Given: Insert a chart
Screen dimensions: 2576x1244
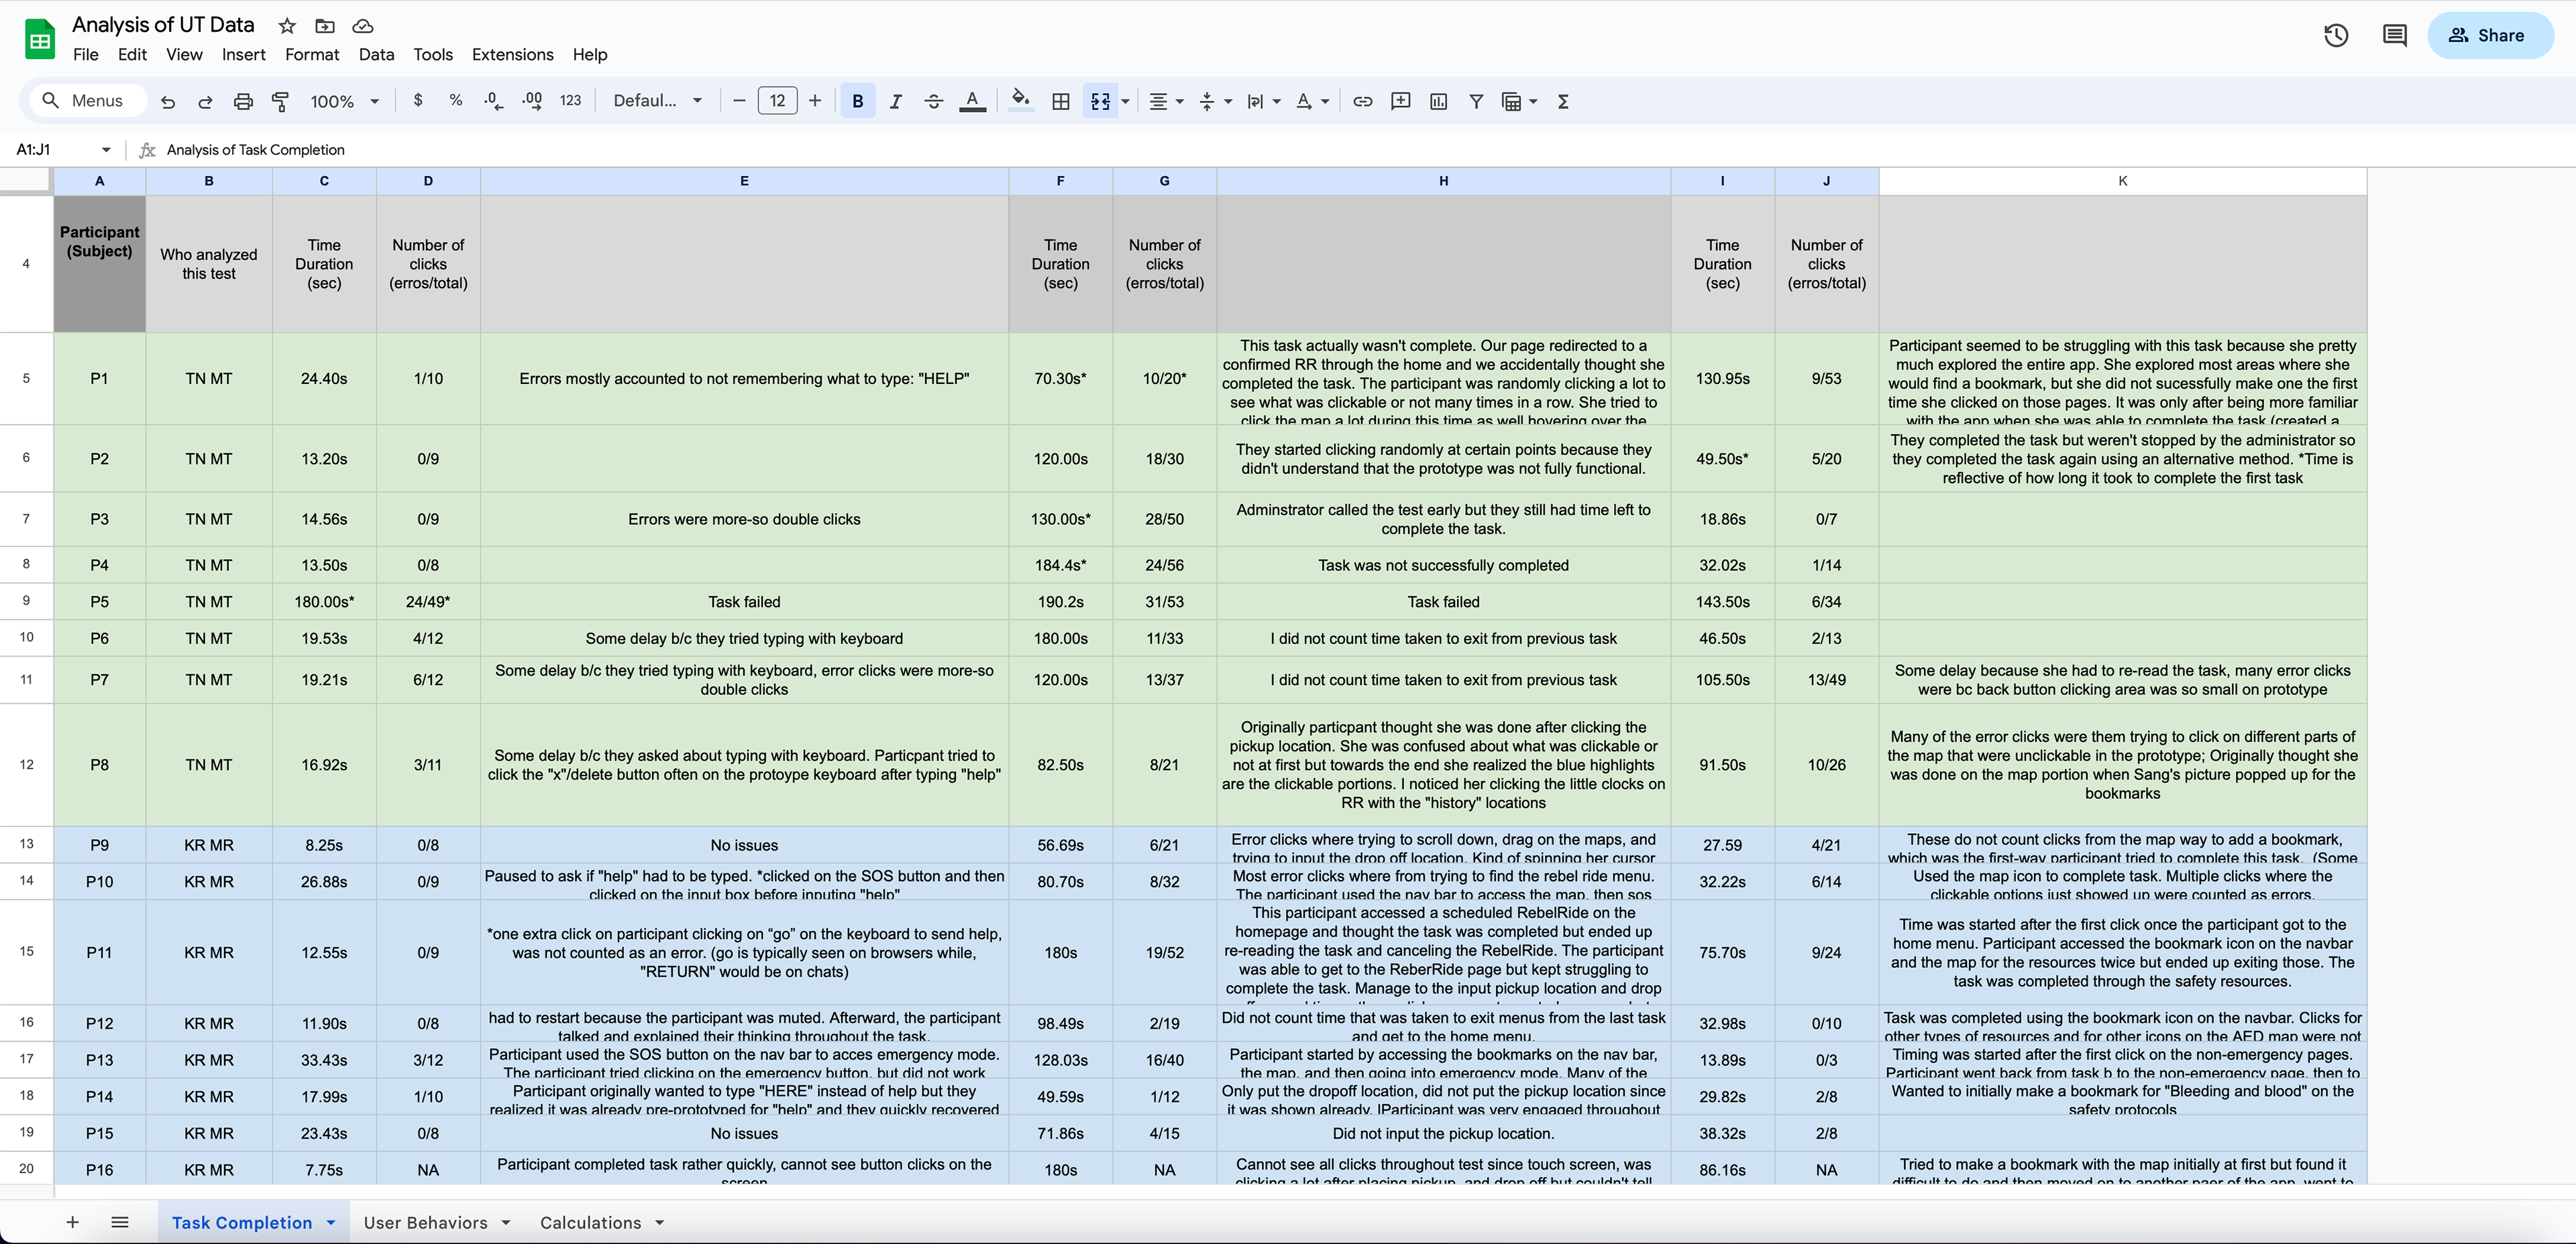Looking at the screenshot, I should tap(1438, 101).
